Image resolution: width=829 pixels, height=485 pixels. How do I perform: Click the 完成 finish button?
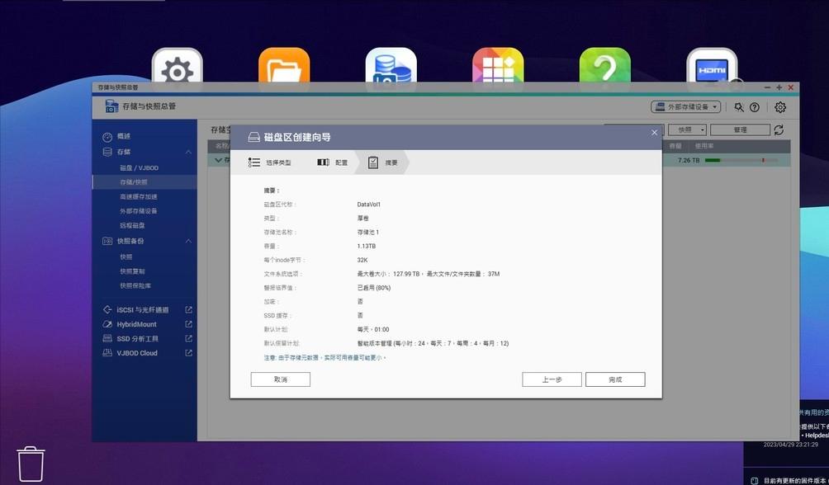(615, 379)
